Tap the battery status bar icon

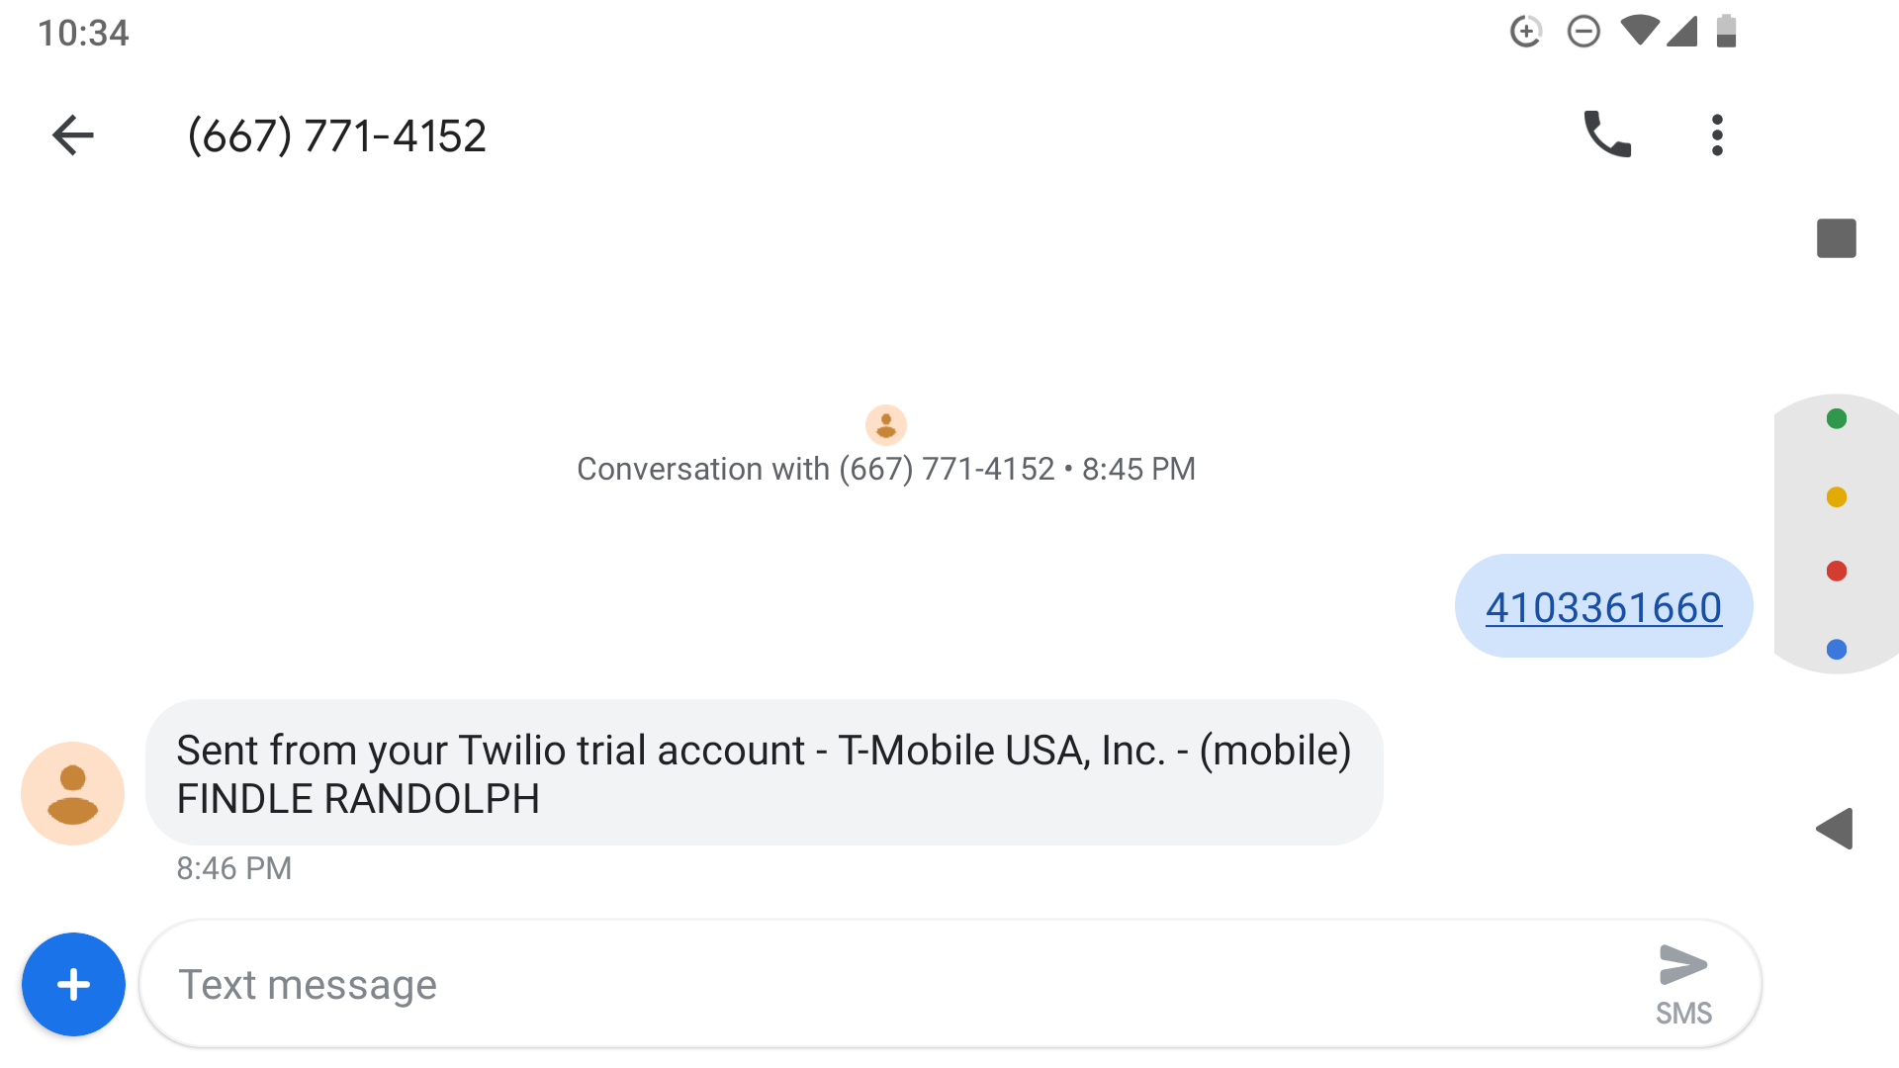[x=1727, y=32]
